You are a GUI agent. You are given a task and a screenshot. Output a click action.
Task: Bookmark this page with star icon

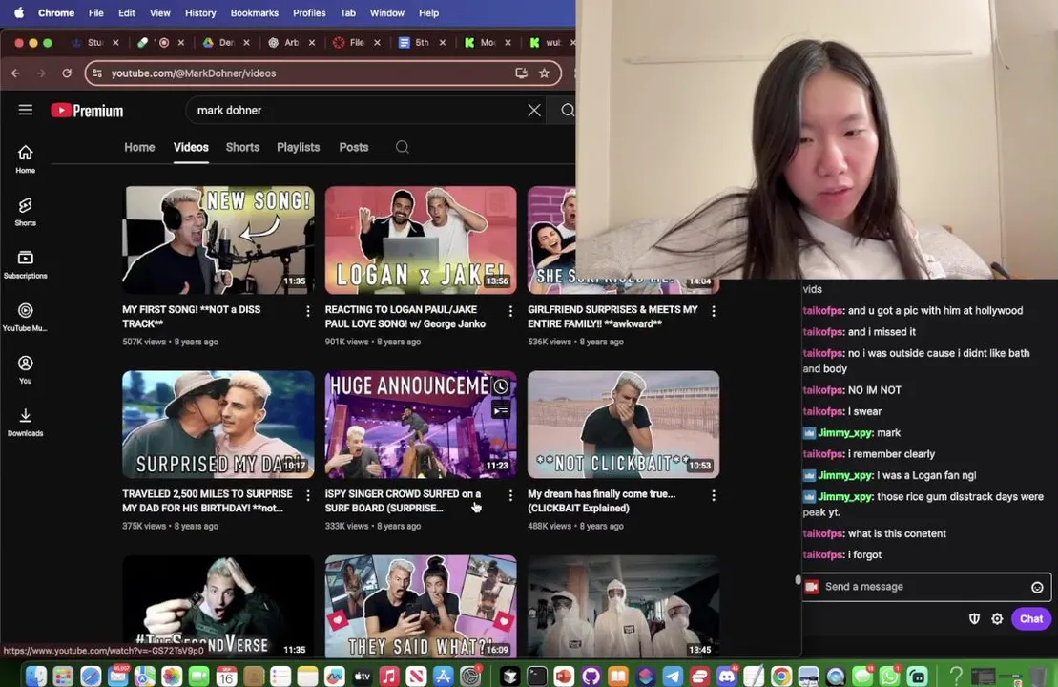click(545, 73)
